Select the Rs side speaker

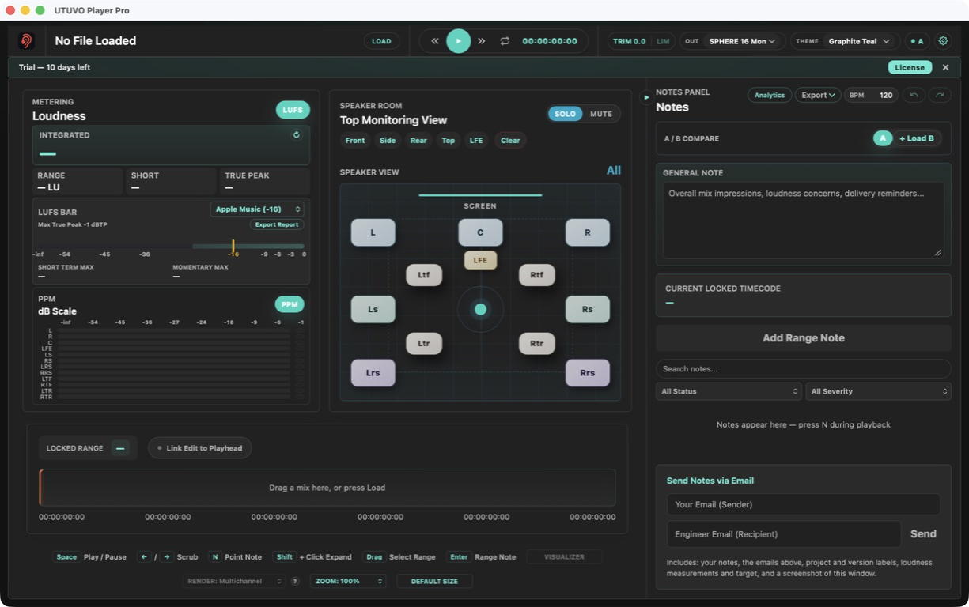588,309
